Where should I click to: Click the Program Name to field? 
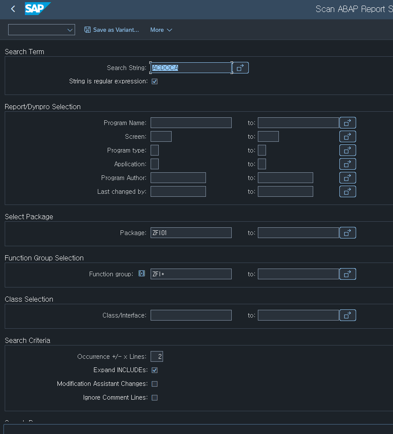pos(298,122)
